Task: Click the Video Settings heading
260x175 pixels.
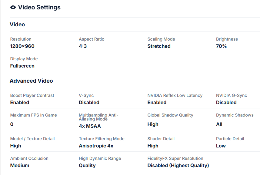Action: point(39,7)
